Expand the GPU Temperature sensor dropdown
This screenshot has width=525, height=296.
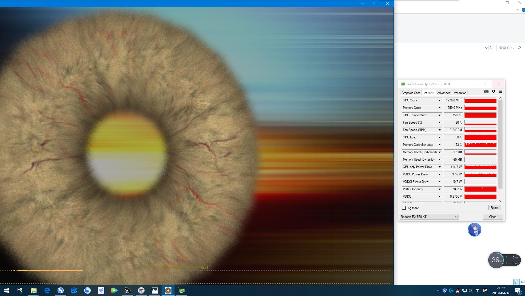point(439,115)
